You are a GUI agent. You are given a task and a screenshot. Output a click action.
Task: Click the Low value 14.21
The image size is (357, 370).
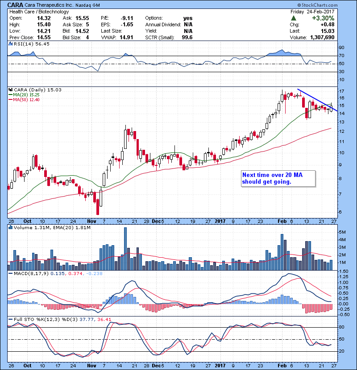pos(44,31)
